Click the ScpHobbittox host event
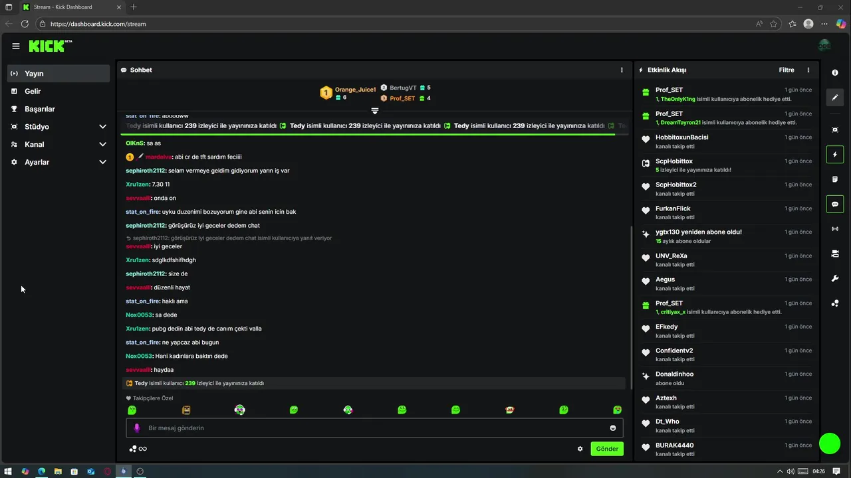 point(725,165)
